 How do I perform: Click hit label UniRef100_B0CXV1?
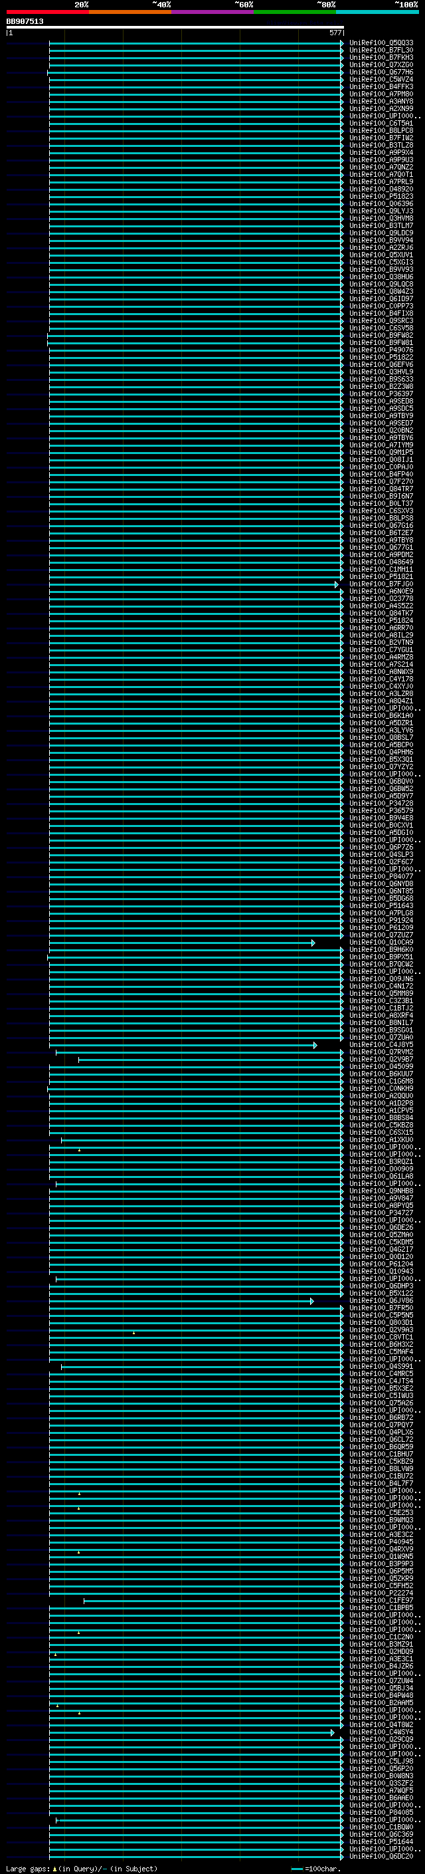381,826
